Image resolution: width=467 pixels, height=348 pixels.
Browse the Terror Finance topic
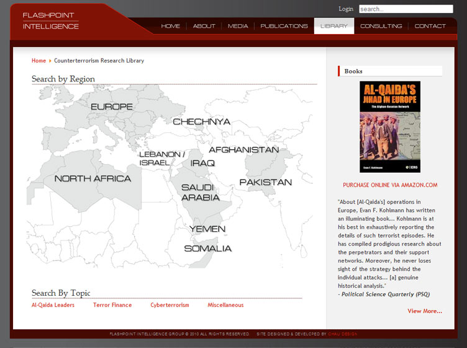(x=112, y=305)
